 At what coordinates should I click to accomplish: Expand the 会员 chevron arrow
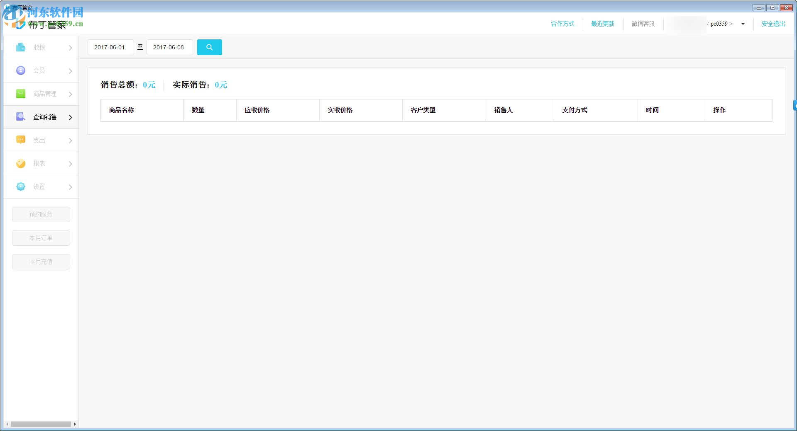[70, 71]
